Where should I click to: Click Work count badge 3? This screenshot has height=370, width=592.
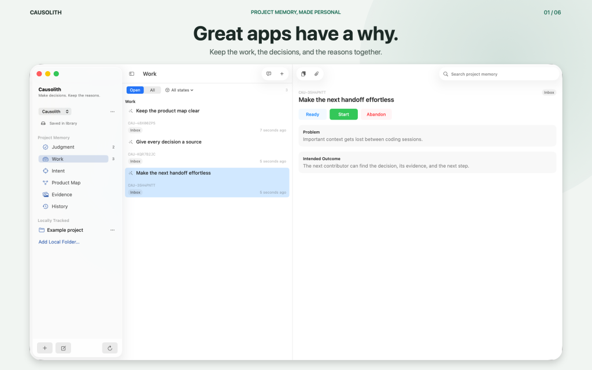tap(113, 159)
